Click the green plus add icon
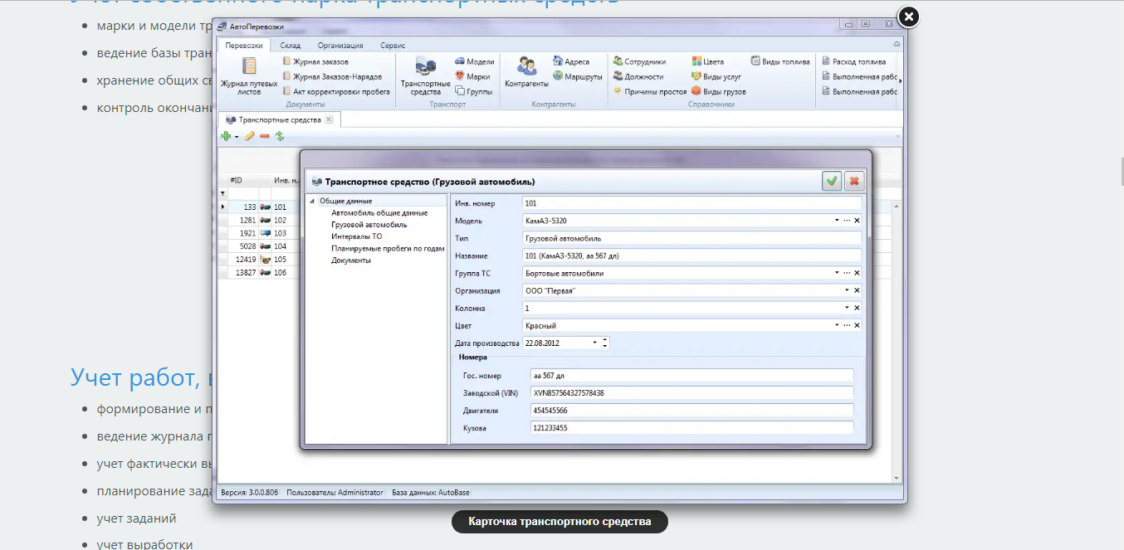 [x=226, y=136]
